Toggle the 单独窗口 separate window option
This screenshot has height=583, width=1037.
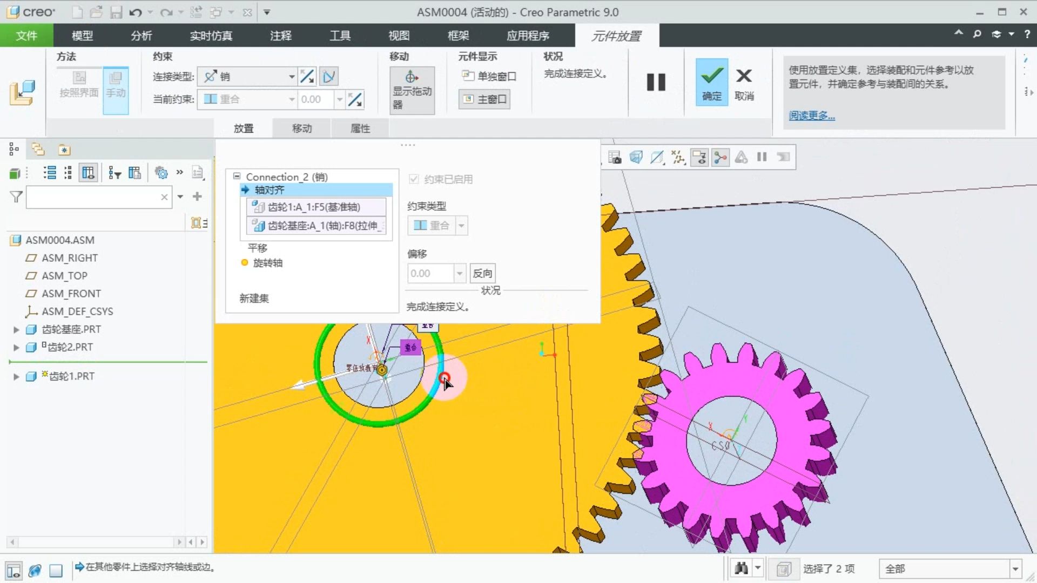[489, 76]
